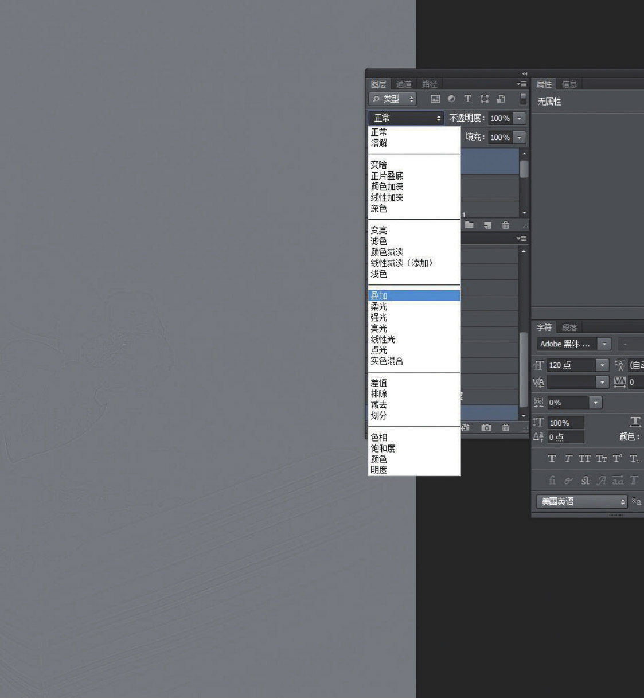Expand the 美国英语 language dropdown
The image size is (644, 698).
click(x=623, y=502)
